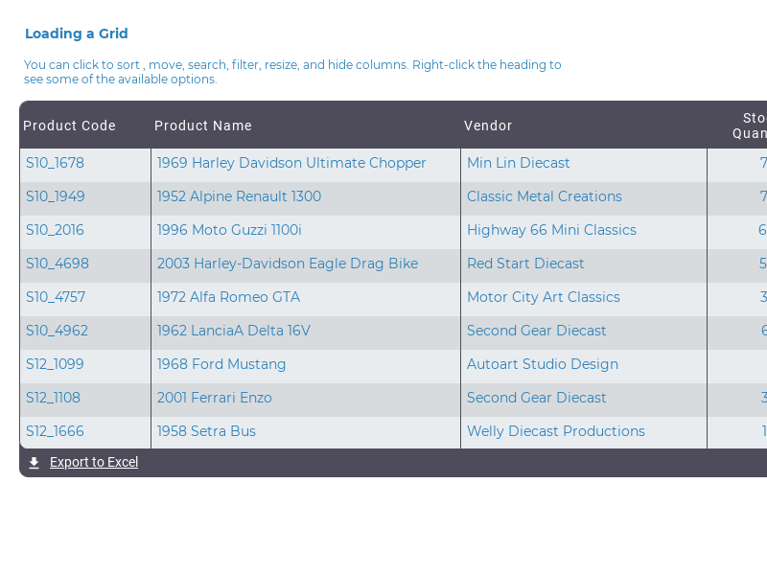Sort the grid by Product Code header

(69, 126)
